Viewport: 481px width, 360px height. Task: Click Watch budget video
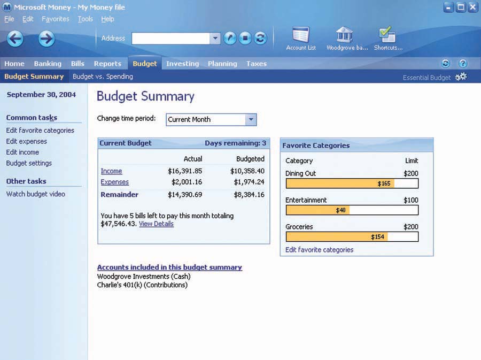tap(36, 194)
